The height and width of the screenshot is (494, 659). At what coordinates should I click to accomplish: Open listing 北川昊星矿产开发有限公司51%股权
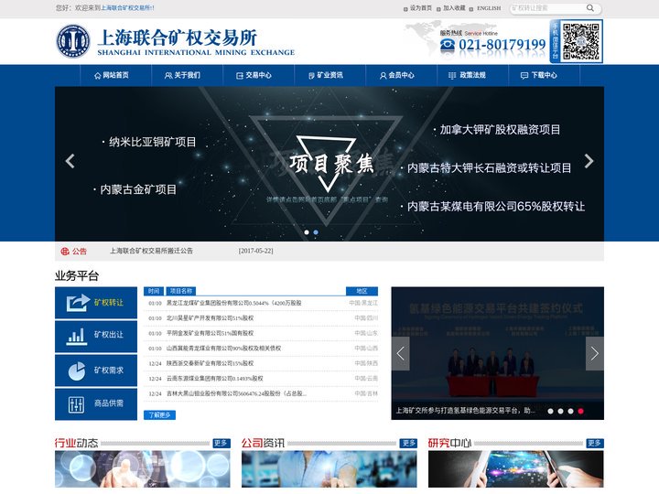point(211,318)
